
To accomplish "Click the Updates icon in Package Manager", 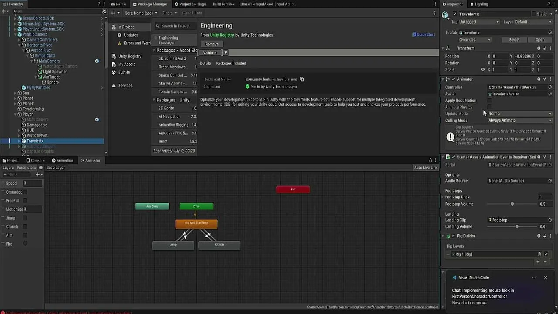I will tap(120, 35).
